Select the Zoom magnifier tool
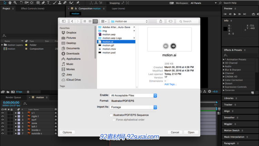This screenshot has height=146, width=259. (x=15, y=3)
